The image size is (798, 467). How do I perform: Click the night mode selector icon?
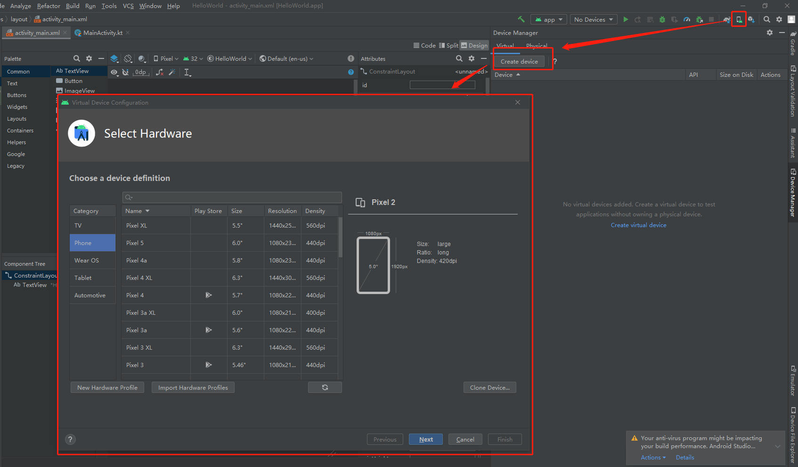point(142,58)
